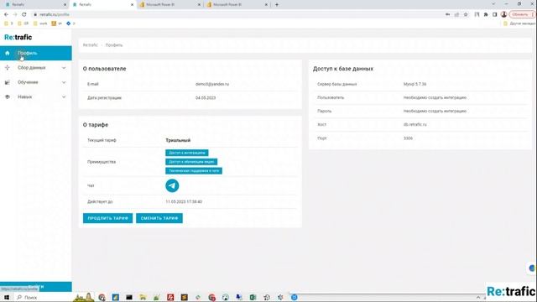Click the Сбор данных sidebar icon
This screenshot has height=302, width=537.
[8, 68]
